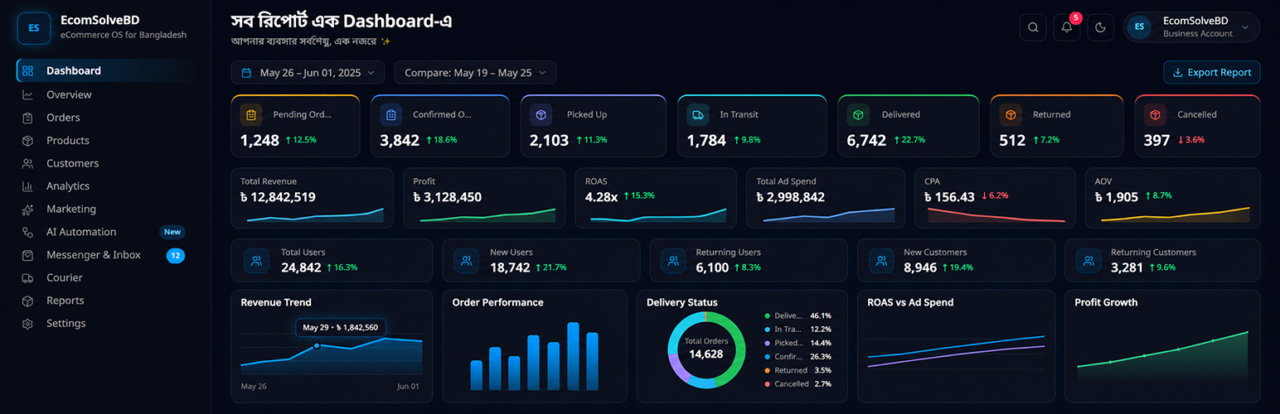Click the Confirmed Orders card icon

point(391,114)
